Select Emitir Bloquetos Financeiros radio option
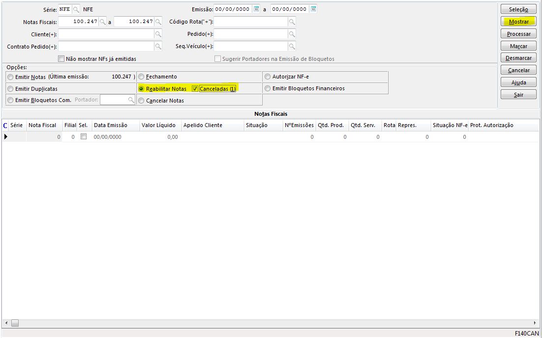This screenshot has width=542, height=338. pos(267,89)
